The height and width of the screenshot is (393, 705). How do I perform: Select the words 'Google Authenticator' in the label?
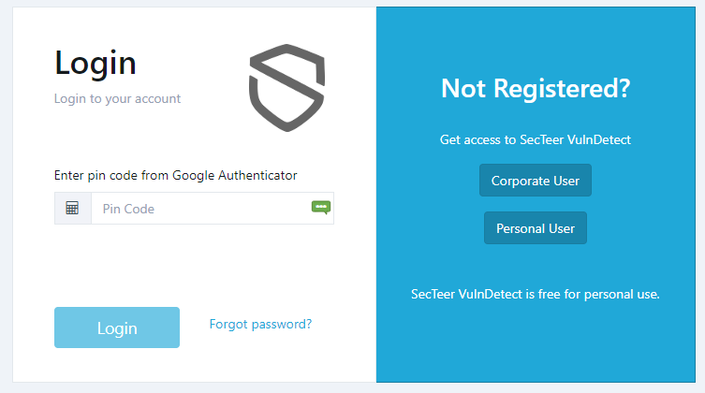click(235, 175)
